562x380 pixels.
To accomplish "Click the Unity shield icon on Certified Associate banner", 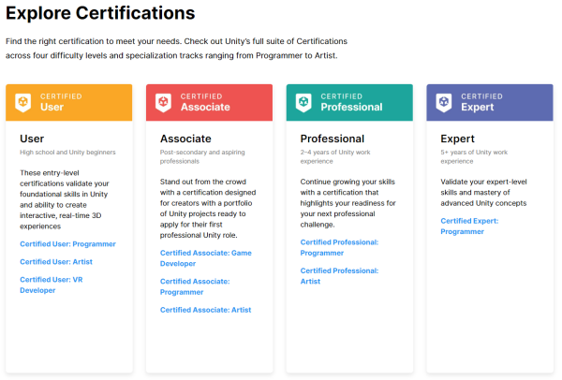I will tap(163, 102).
